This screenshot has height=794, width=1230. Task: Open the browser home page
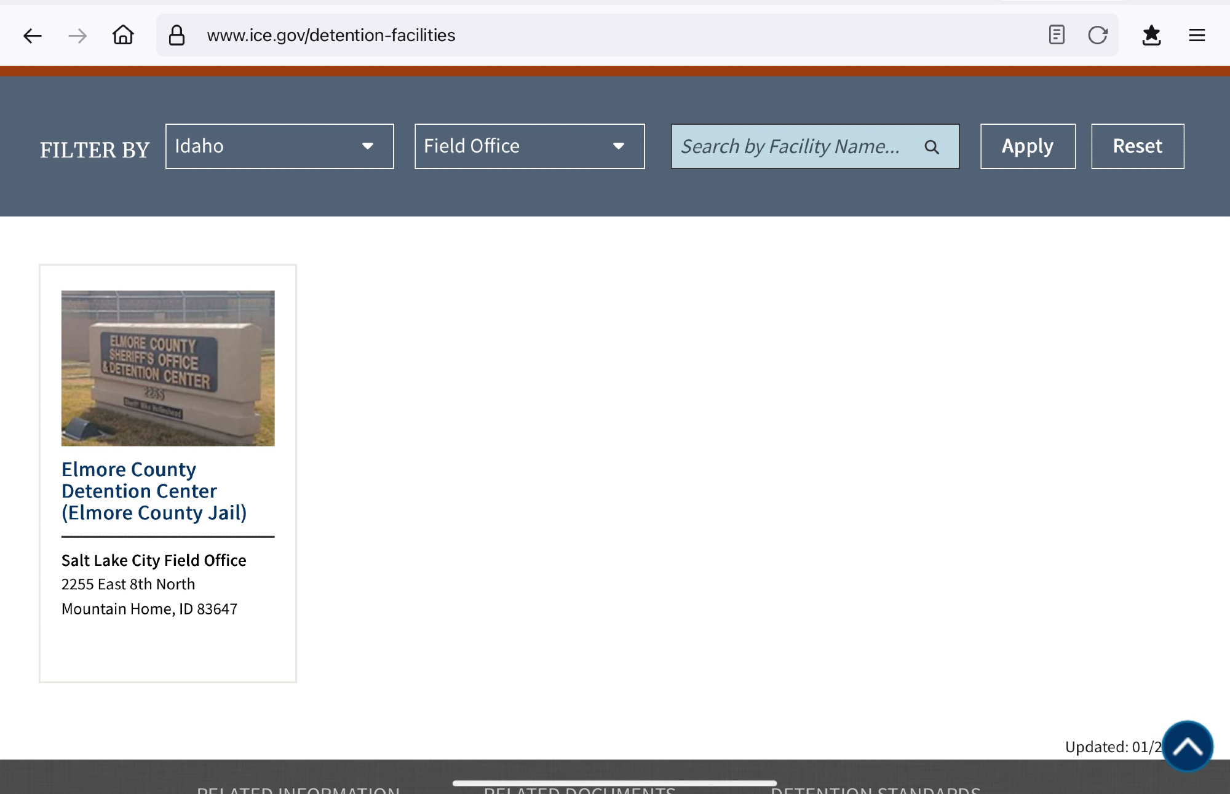point(123,35)
